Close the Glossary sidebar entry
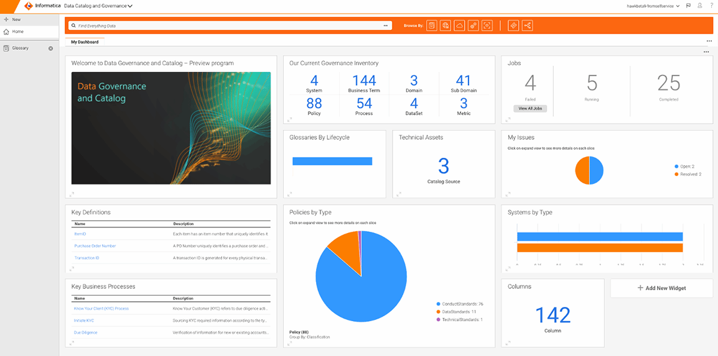 coord(51,48)
